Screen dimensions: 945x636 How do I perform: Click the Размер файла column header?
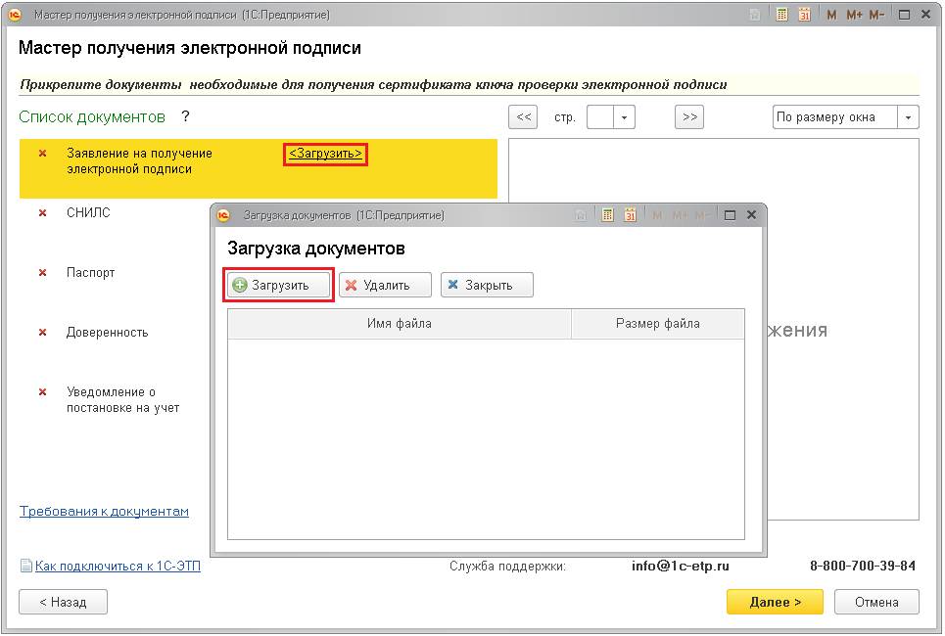(x=657, y=324)
